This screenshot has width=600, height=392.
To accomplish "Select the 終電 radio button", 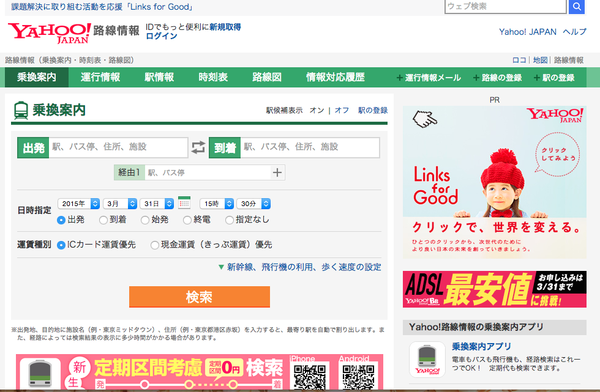I will [187, 220].
